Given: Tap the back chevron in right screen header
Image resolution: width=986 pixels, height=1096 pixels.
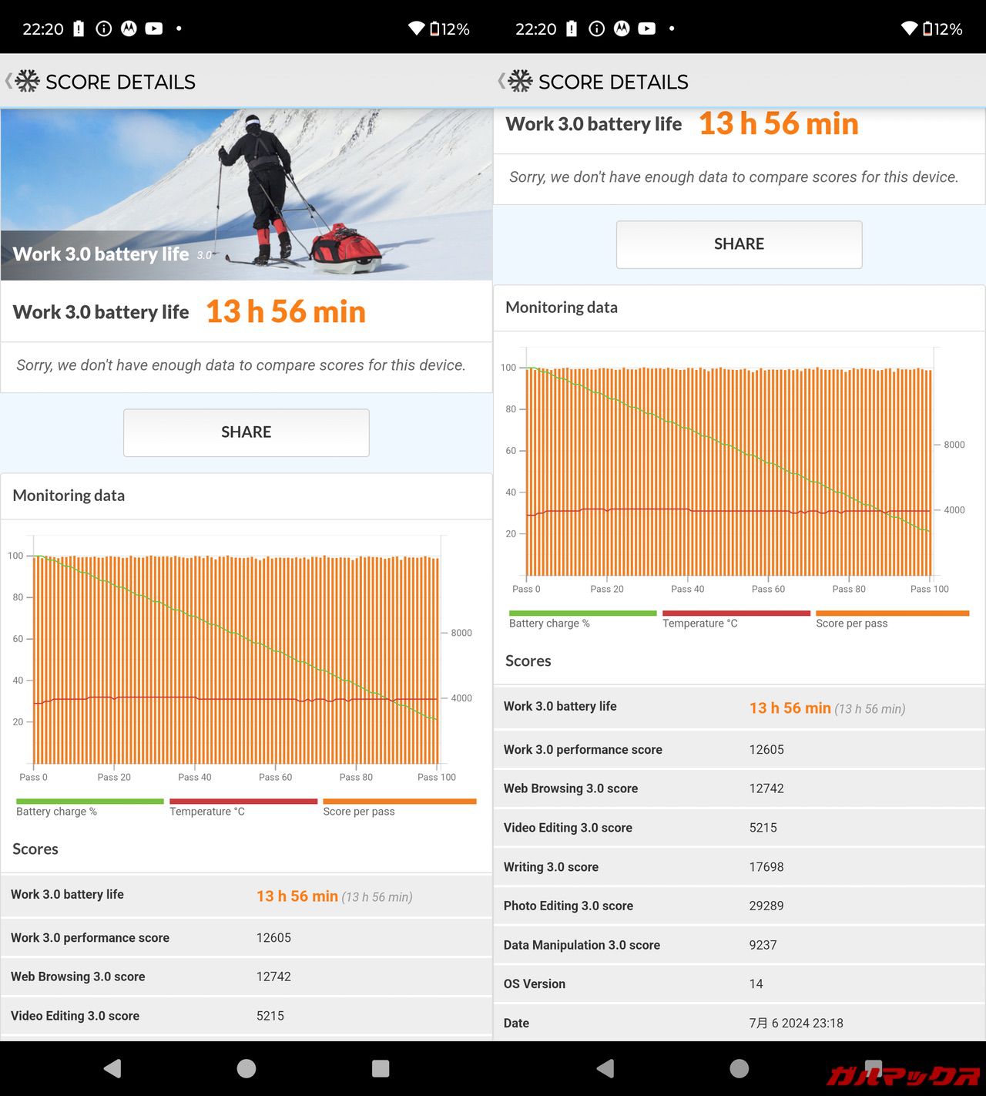Looking at the screenshot, I should (501, 81).
